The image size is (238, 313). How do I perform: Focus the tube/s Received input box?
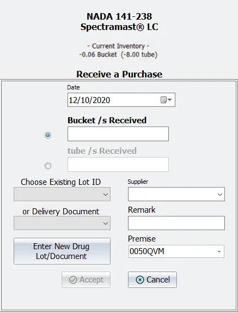118,164
